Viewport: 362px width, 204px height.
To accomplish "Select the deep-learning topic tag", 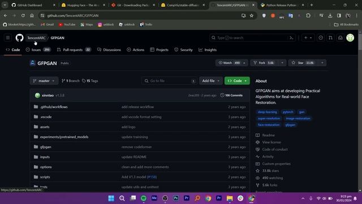I will pyautogui.click(x=268, y=112).
